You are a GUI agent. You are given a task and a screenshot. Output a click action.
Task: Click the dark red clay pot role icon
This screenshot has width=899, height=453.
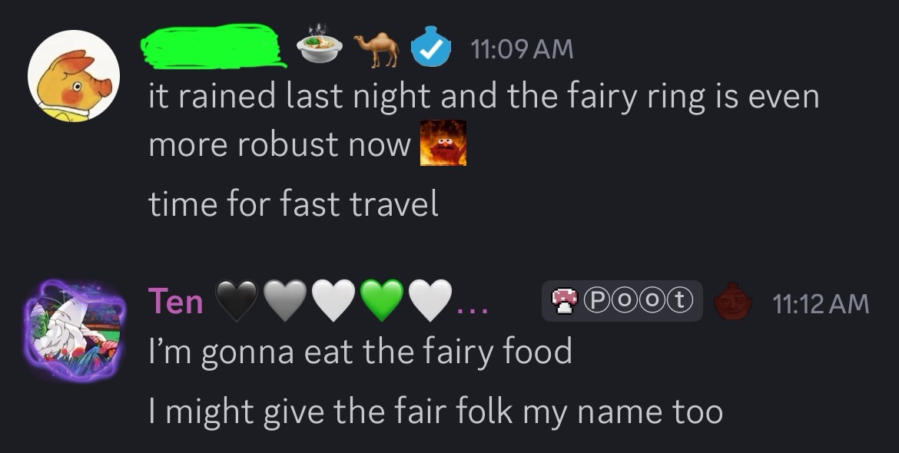click(732, 301)
